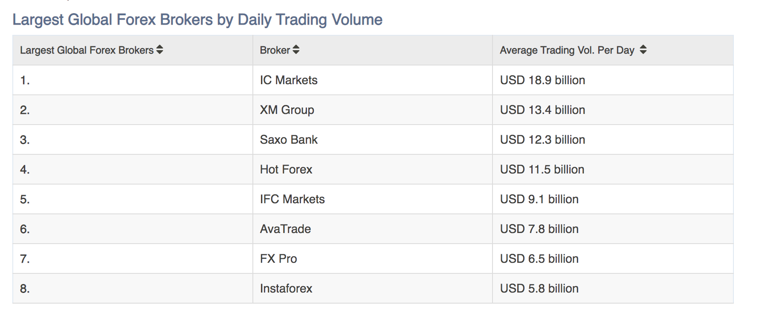This screenshot has width=759, height=324.
Task: Toggle sort icon for Average Trading Vol
Action: pos(643,50)
